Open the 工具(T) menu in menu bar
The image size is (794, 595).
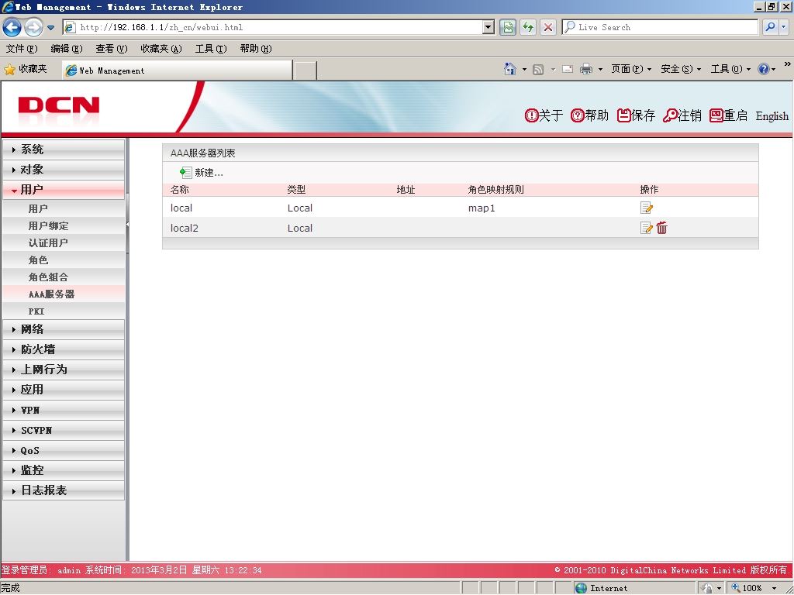(x=211, y=49)
